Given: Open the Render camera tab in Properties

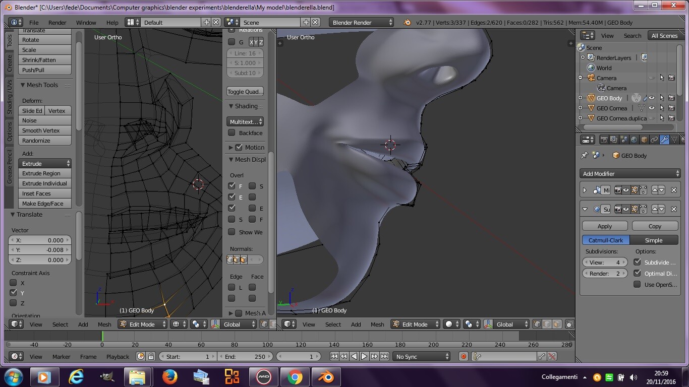Looking at the screenshot, I should coord(604,140).
